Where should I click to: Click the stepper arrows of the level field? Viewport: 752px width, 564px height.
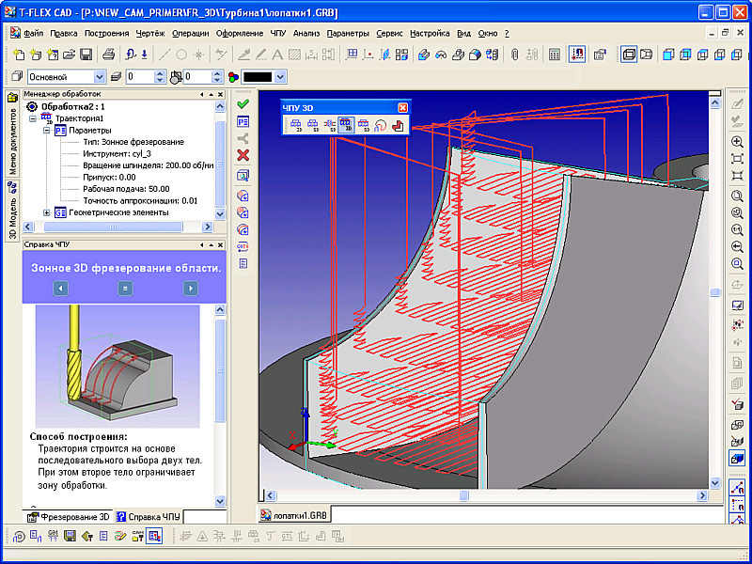point(160,77)
